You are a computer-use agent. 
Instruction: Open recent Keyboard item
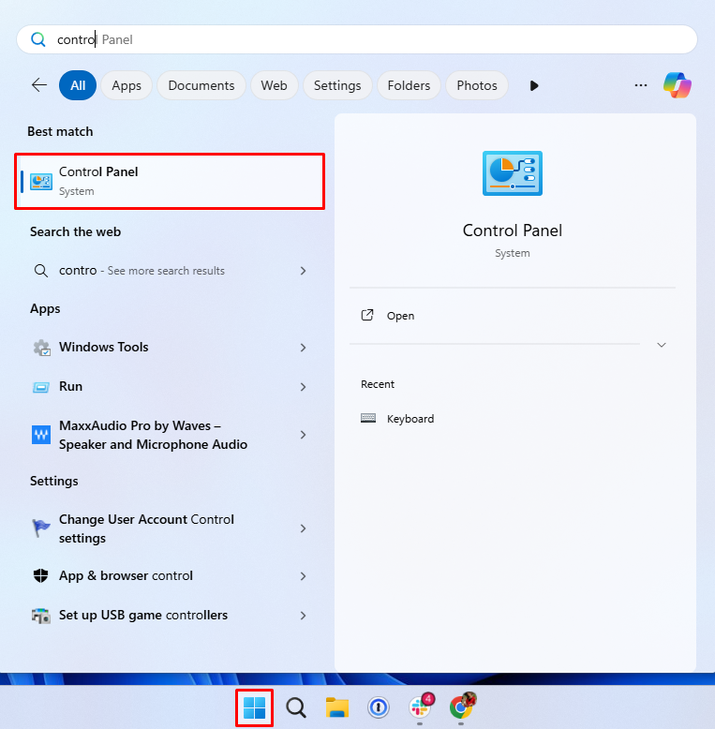pyautogui.click(x=397, y=419)
